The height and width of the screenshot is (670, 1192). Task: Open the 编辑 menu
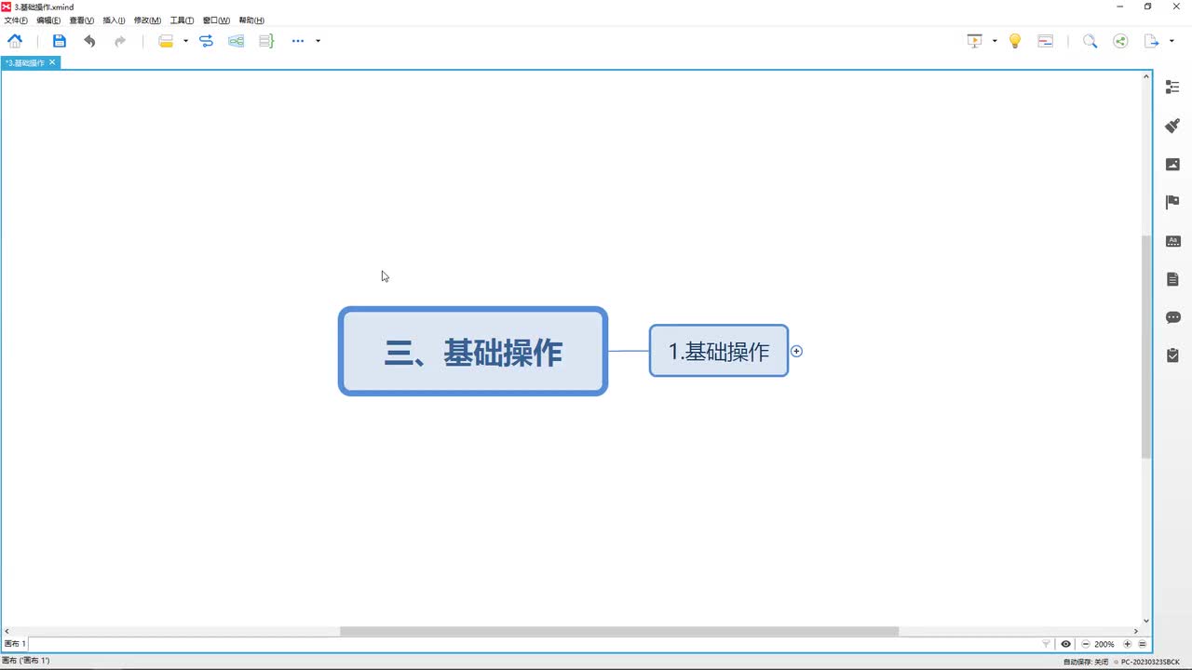tap(48, 20)
